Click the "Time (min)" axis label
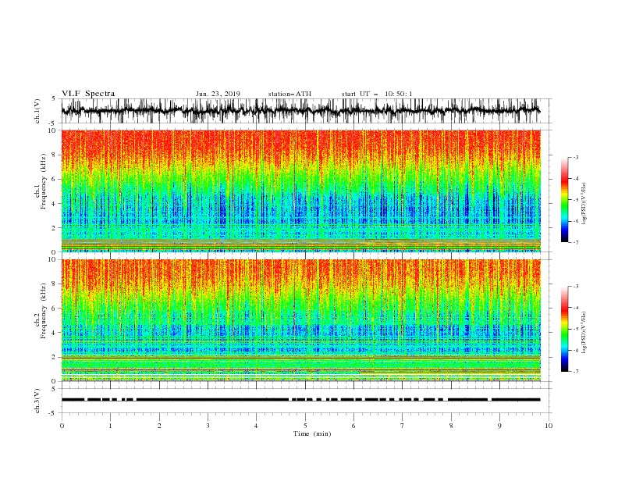The height and width of the screenshot is (478, 618). click(x=312, y=433)
